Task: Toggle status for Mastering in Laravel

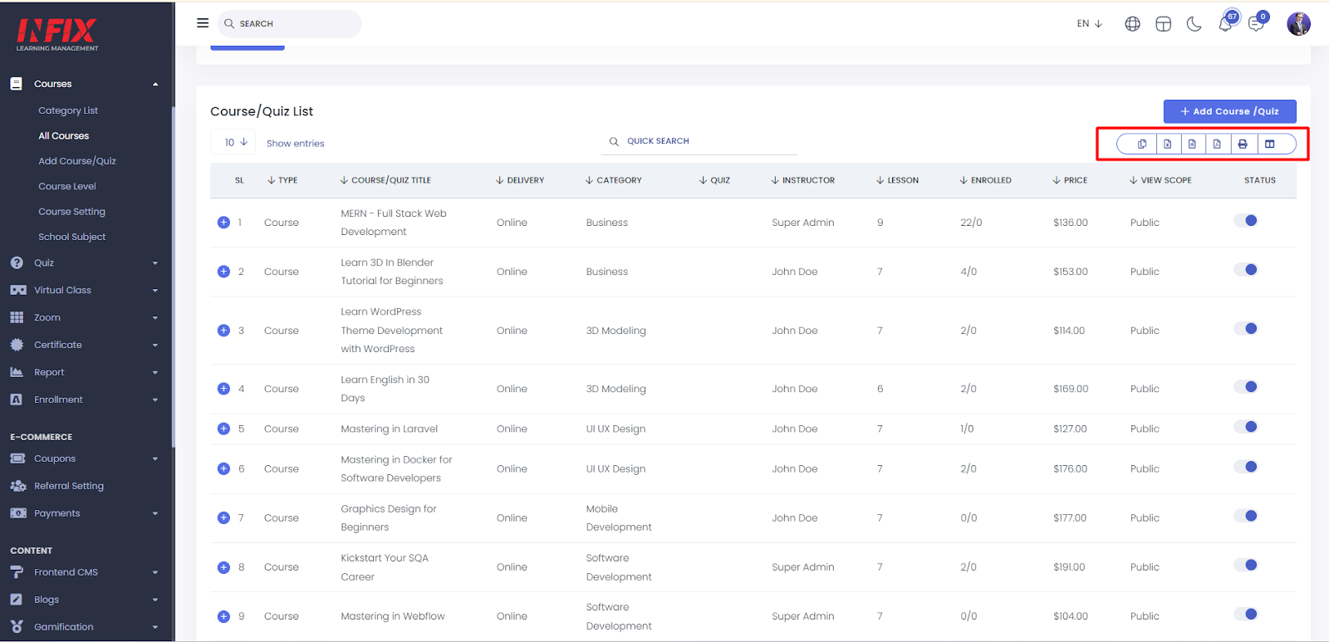Action: tap(1246, 427)
